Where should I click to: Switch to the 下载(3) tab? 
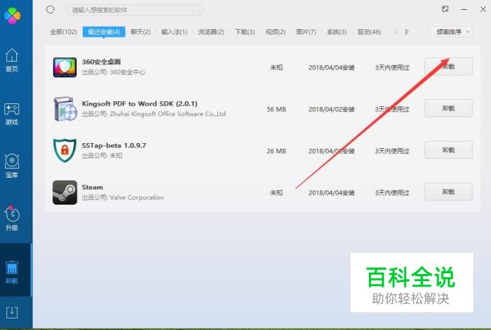click(245, 32)
